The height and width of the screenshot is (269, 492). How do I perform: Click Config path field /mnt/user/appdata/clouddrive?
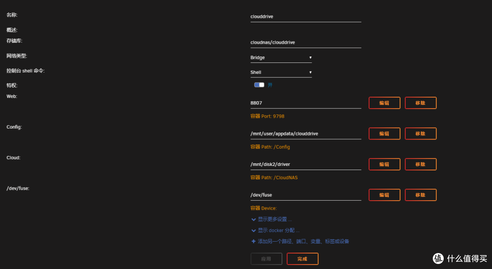pos(306,134)
